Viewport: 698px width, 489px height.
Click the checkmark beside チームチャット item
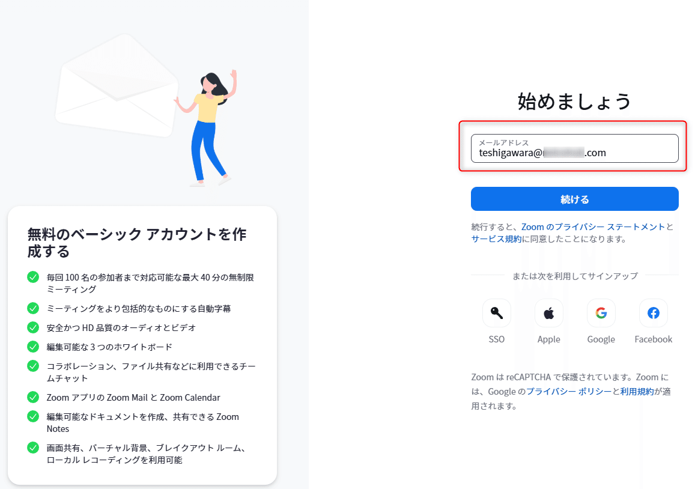point(33,366)
